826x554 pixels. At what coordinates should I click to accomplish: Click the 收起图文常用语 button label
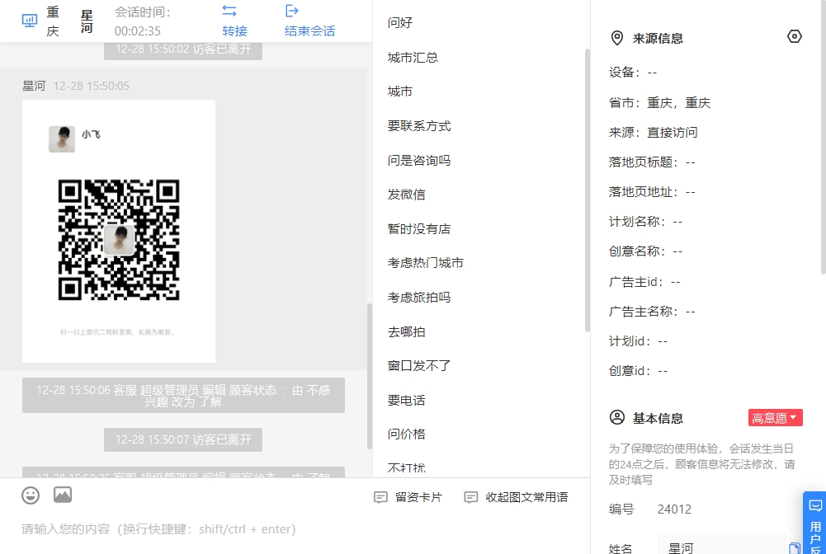point(526,497)
